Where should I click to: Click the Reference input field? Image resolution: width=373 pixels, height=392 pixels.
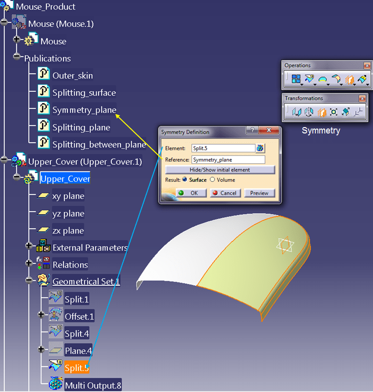[x=228, y=160]
